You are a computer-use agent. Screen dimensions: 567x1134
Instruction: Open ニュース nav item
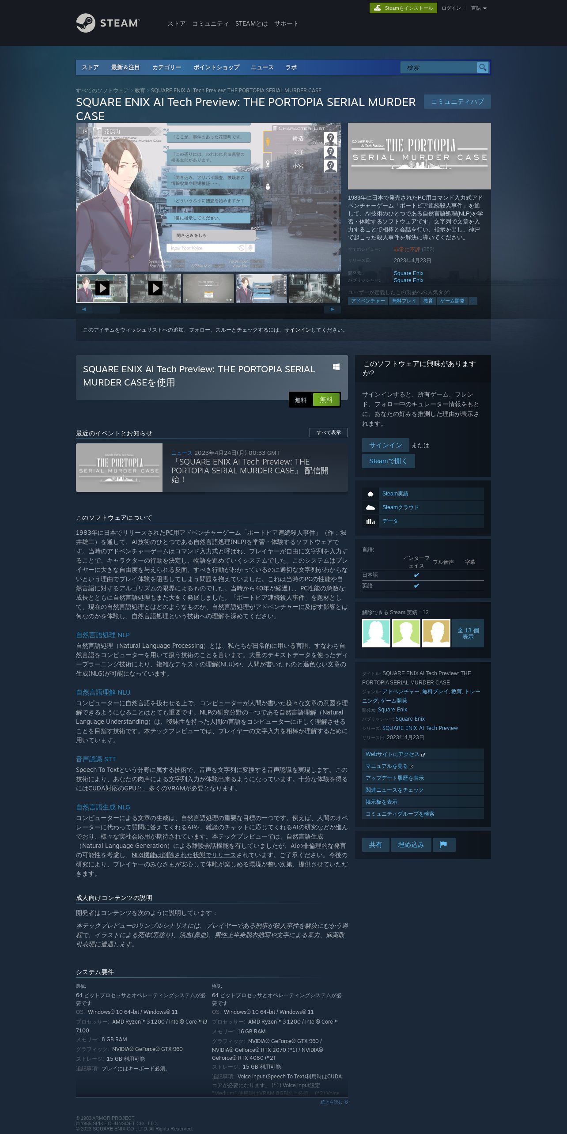pyautogui.click(x=262, y=67)
